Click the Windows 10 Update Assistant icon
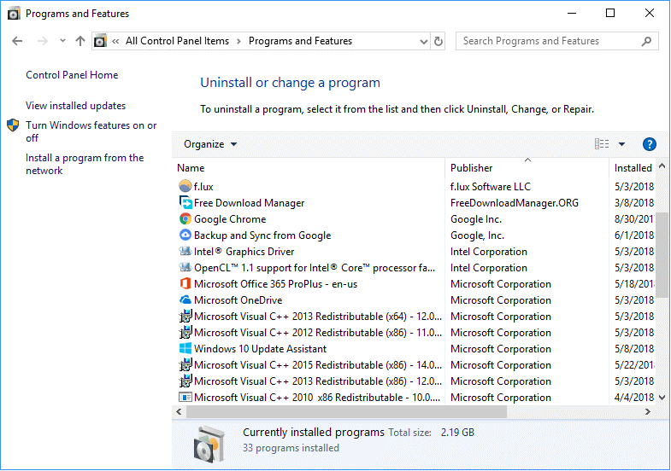The image size is (671, 471). coord(185,349)
